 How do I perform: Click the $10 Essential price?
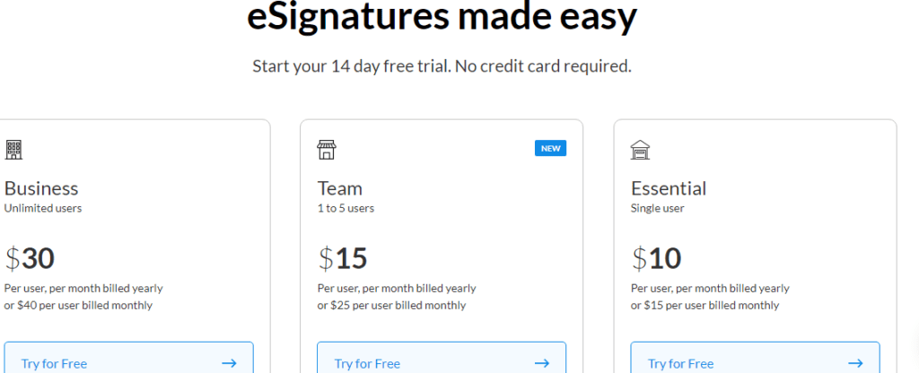tap(656, 258)
